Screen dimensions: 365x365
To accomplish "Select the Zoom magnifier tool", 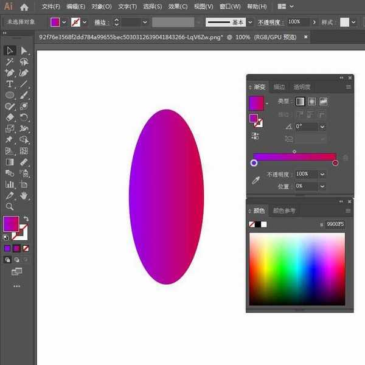I will [x=10, y=206].
